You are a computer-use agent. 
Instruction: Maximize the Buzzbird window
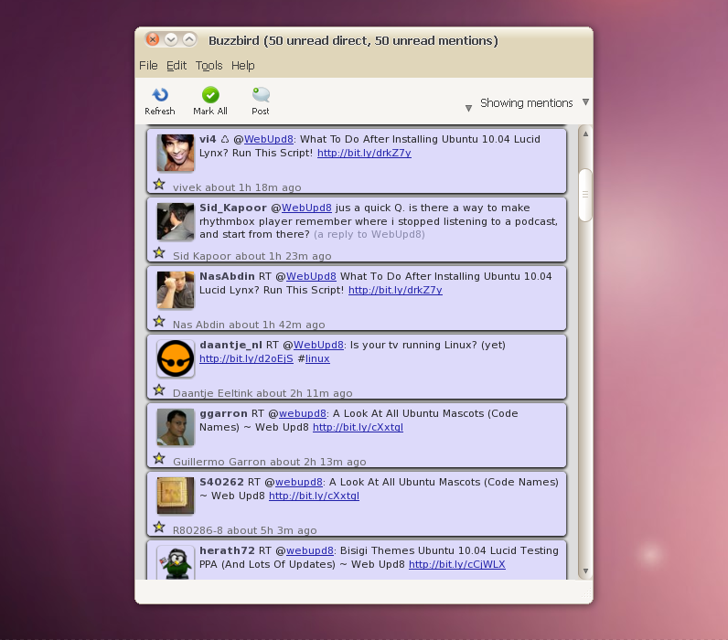pos(189,39)
